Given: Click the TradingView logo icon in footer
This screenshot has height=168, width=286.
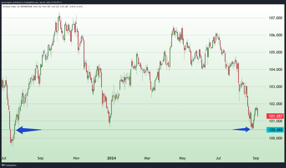Looking at the screenshot, I should click(x=3, y=165).
